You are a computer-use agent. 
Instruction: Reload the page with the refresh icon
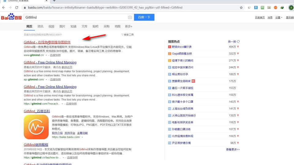(x=17, y=7)
